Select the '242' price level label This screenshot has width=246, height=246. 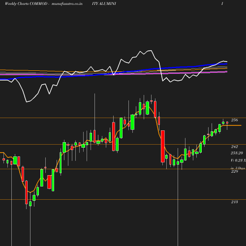(x=234, y=147)
